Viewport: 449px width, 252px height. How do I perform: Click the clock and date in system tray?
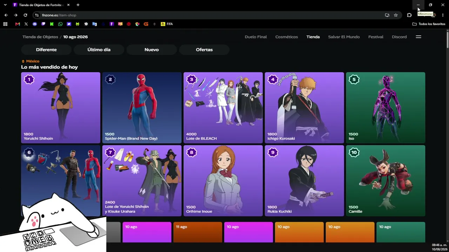point(440,247)
